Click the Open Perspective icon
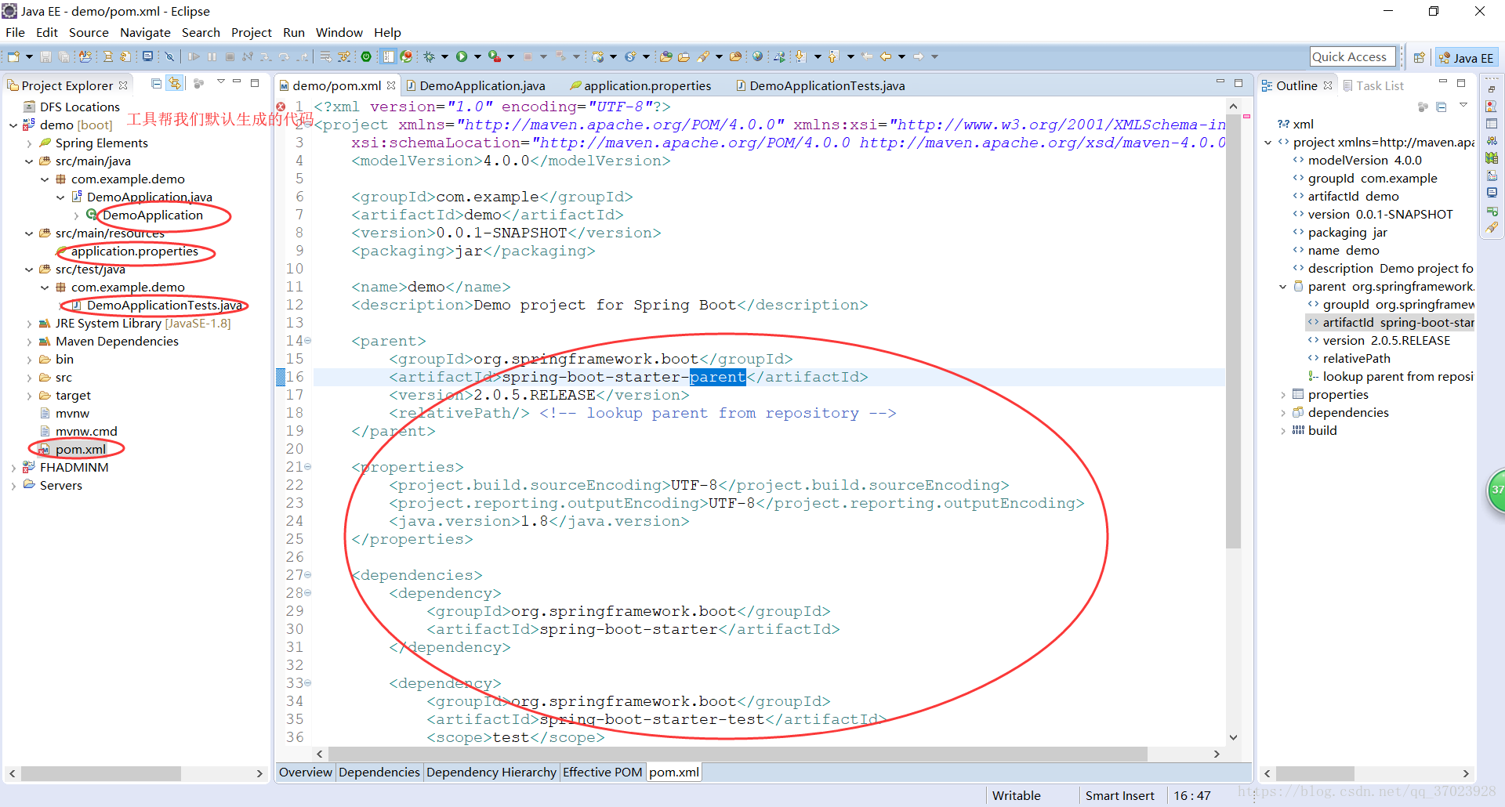This screenshot has height=807, width=1505. pos(1419,57)
